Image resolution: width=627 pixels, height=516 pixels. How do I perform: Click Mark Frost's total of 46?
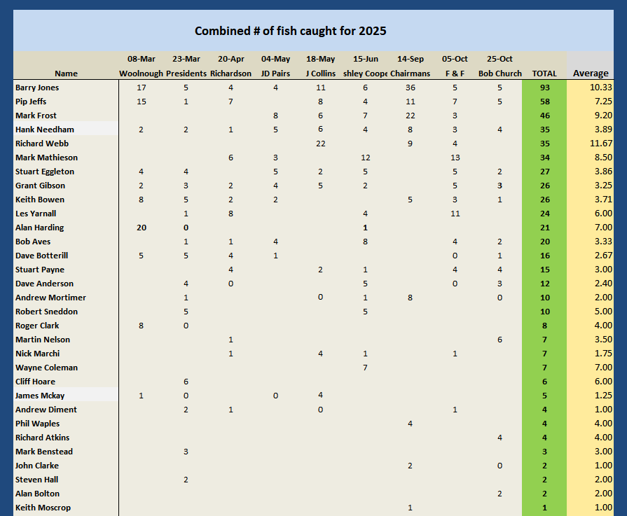point(544,116)
